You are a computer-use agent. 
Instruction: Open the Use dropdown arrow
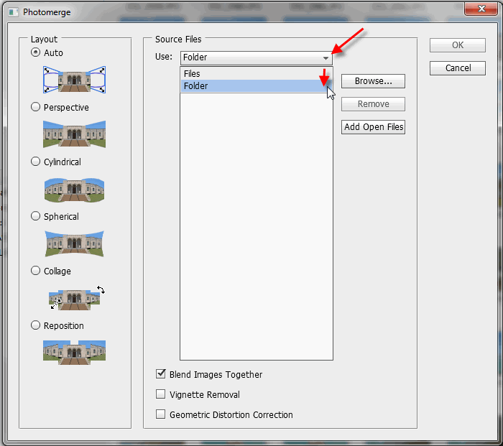[326, 57]
